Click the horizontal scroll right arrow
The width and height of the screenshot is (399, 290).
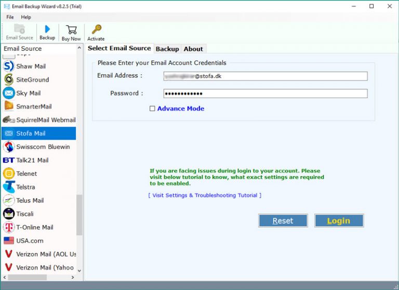(73, 278)
